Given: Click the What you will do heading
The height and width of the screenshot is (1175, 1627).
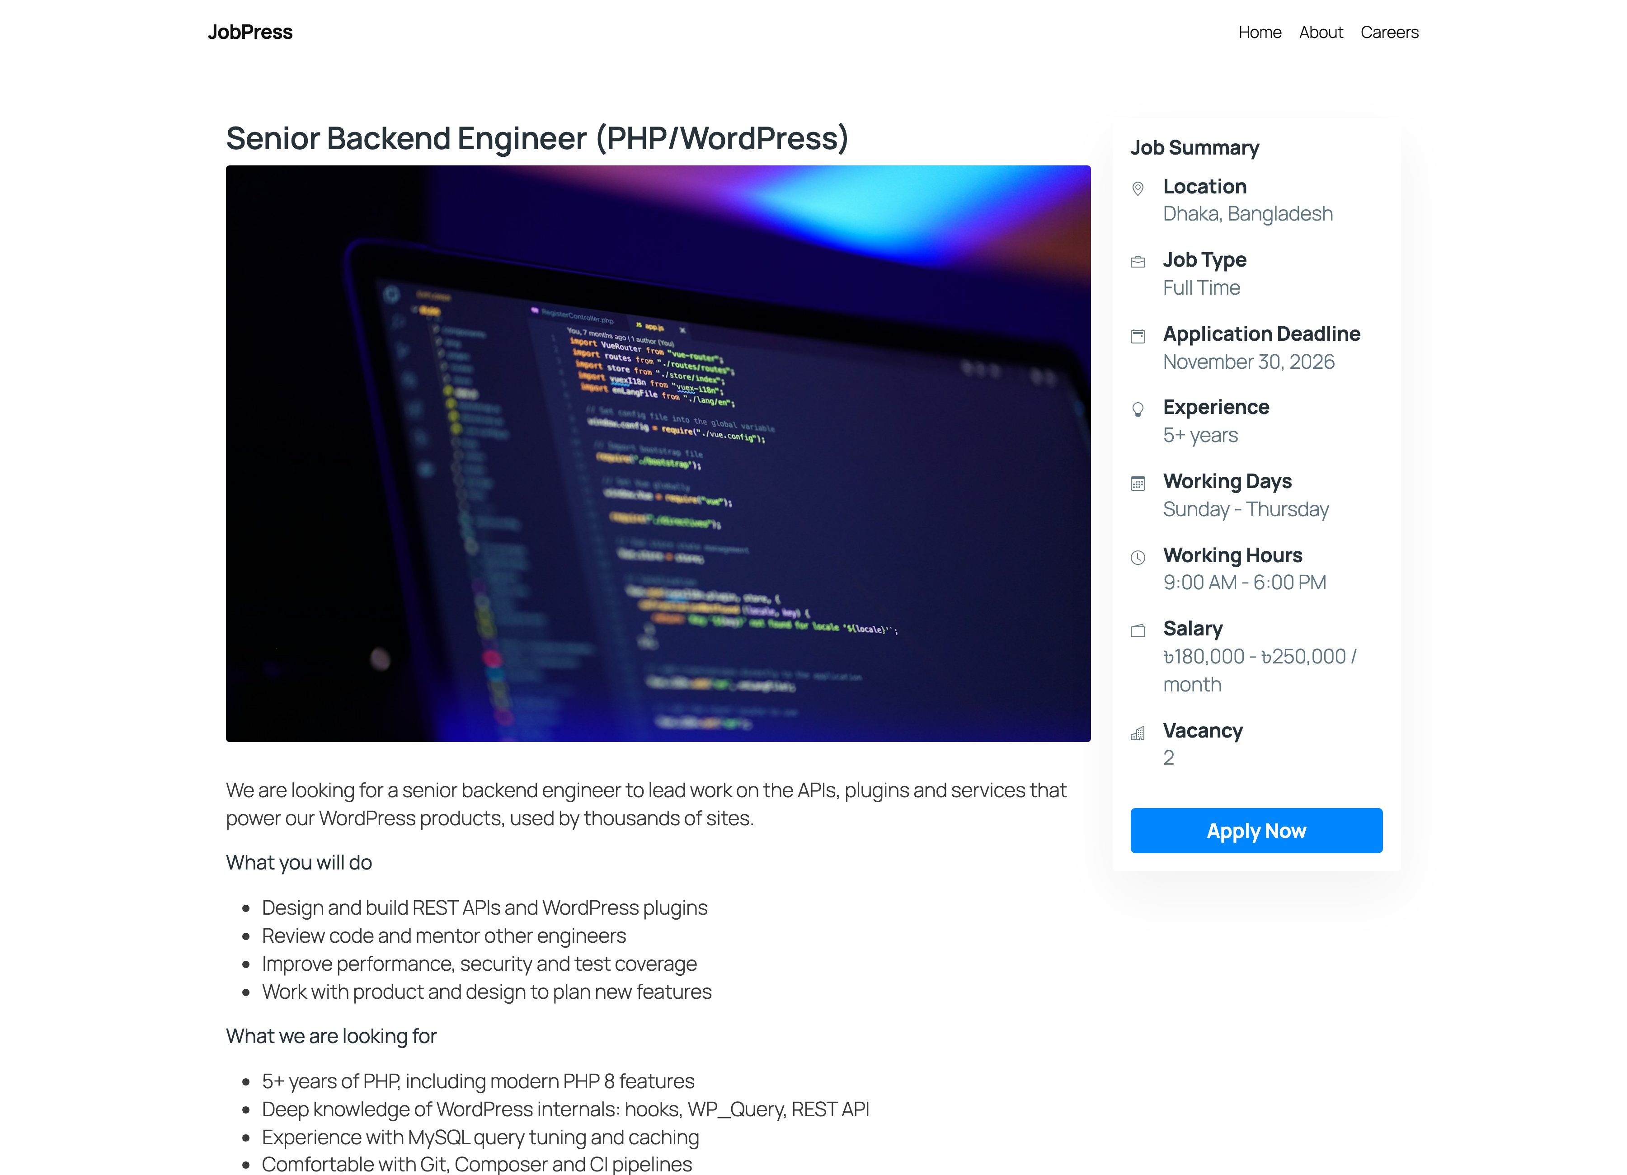Looking at the screenshot, I should 299,862.
